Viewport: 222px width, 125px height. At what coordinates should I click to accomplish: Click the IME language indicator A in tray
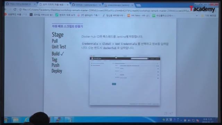167,120
